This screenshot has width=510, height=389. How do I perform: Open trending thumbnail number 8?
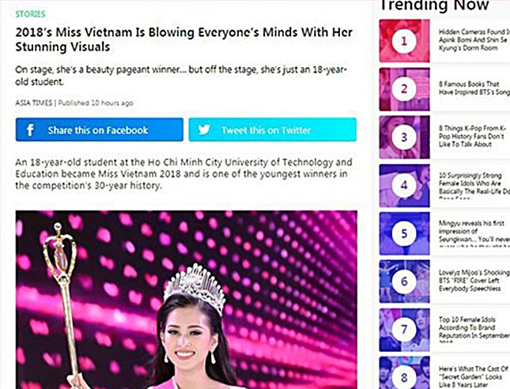tap(404, 372)
